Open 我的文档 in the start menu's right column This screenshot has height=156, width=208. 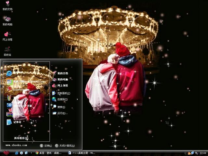click(x=60, y=73)
